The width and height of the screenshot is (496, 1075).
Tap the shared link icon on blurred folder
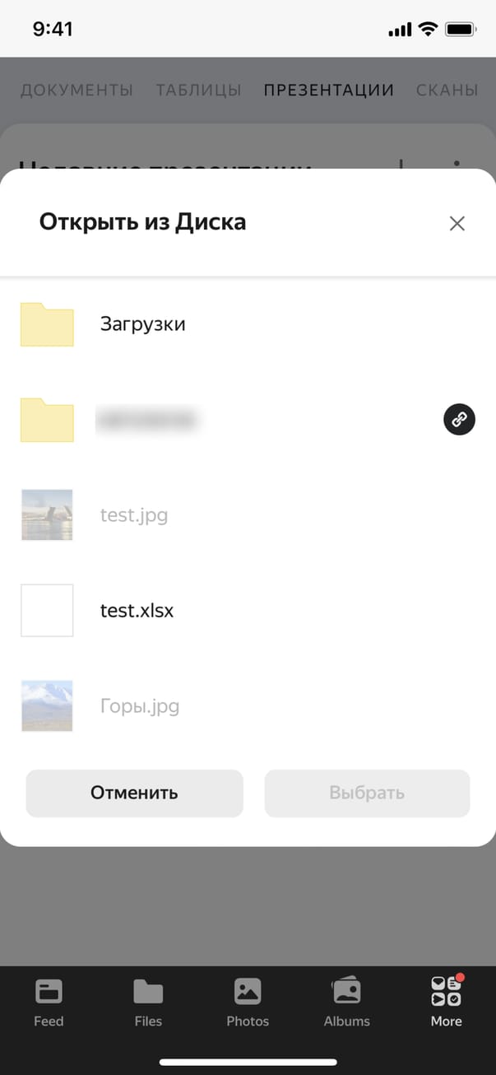point(459,420)
